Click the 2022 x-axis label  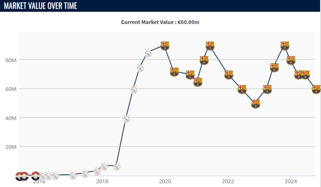(x=228, y=181)
